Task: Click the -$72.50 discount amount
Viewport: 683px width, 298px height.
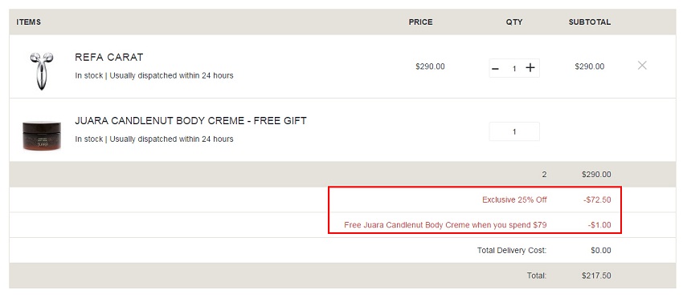Action: pyautogui.click(x=597, y=199)
